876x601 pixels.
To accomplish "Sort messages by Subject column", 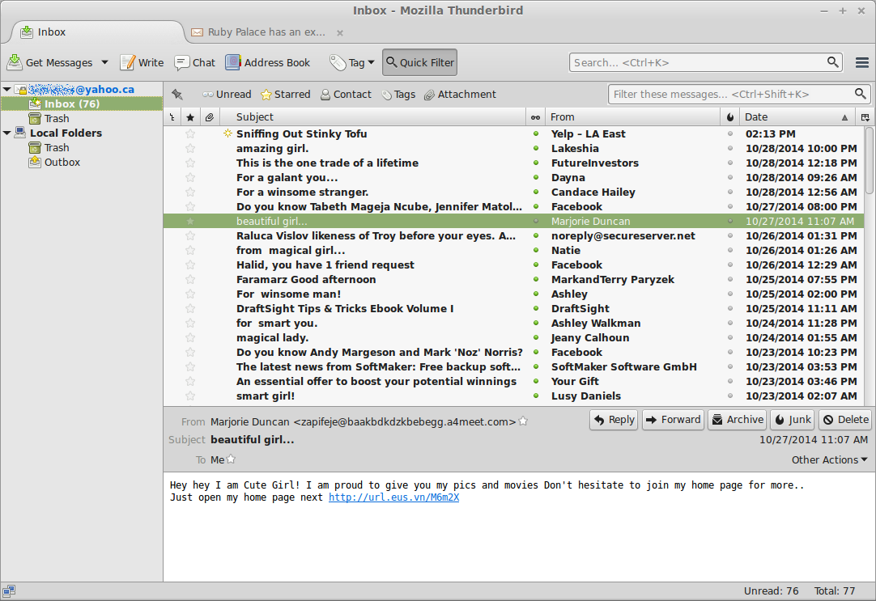I will 372,117.
